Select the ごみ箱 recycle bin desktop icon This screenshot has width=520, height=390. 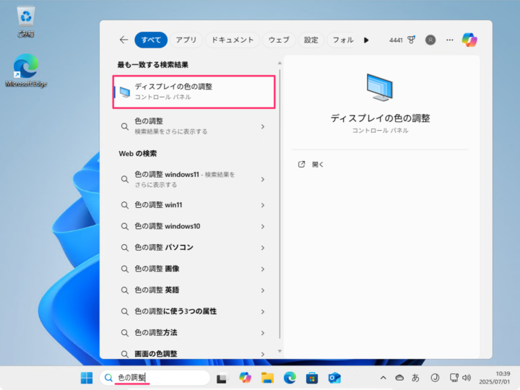click(x=26, y=22)
